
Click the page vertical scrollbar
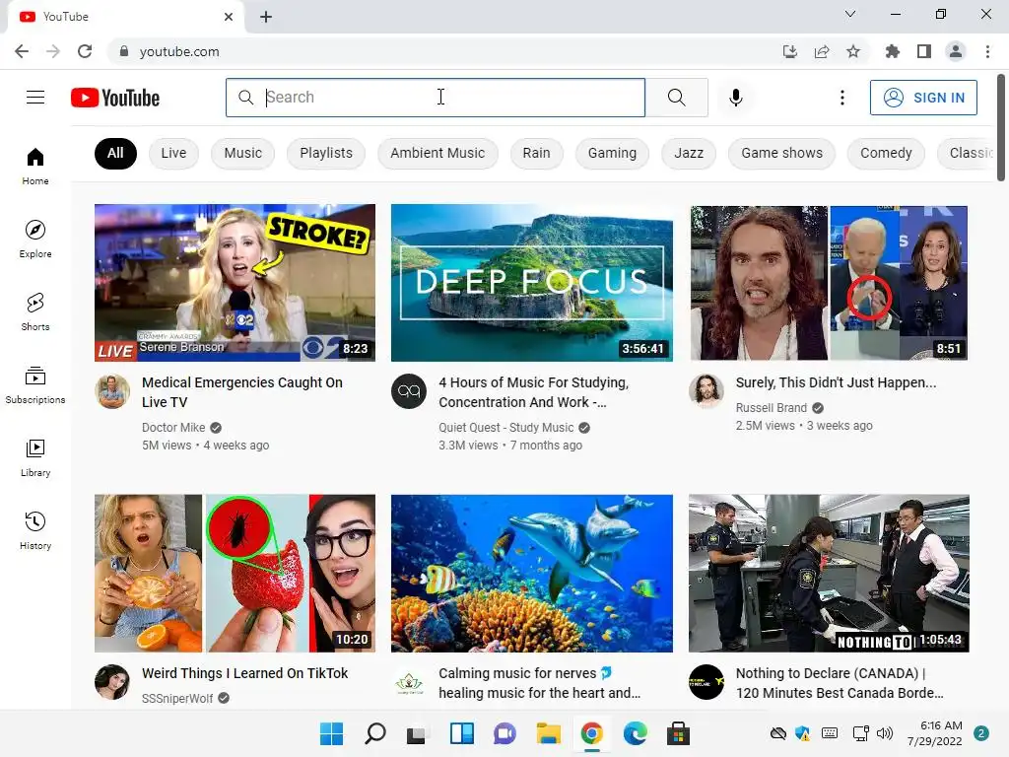(x=1001, y=127)
